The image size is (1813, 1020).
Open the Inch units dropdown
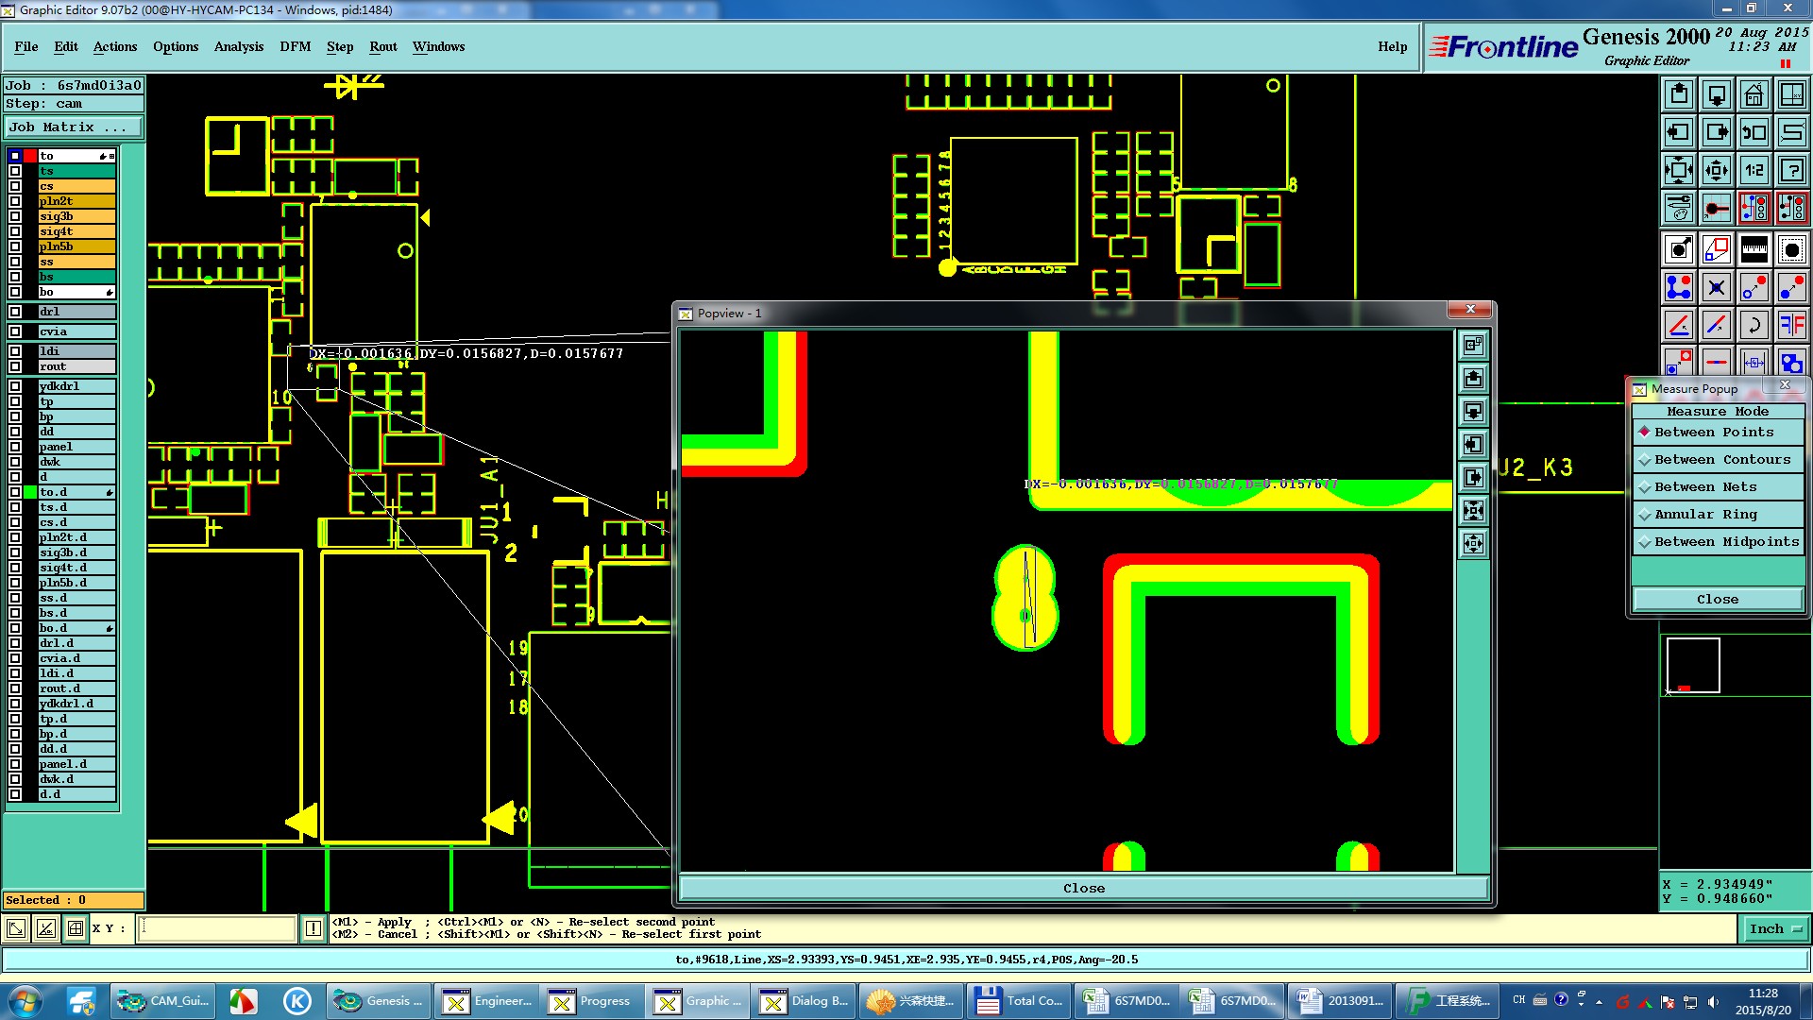pyautogui.click(x=1775, y=929)
